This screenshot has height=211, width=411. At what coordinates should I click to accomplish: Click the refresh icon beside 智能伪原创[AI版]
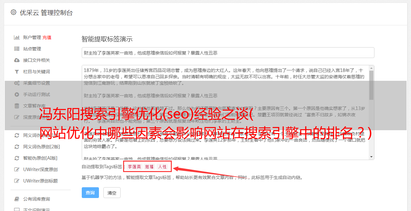17,158
